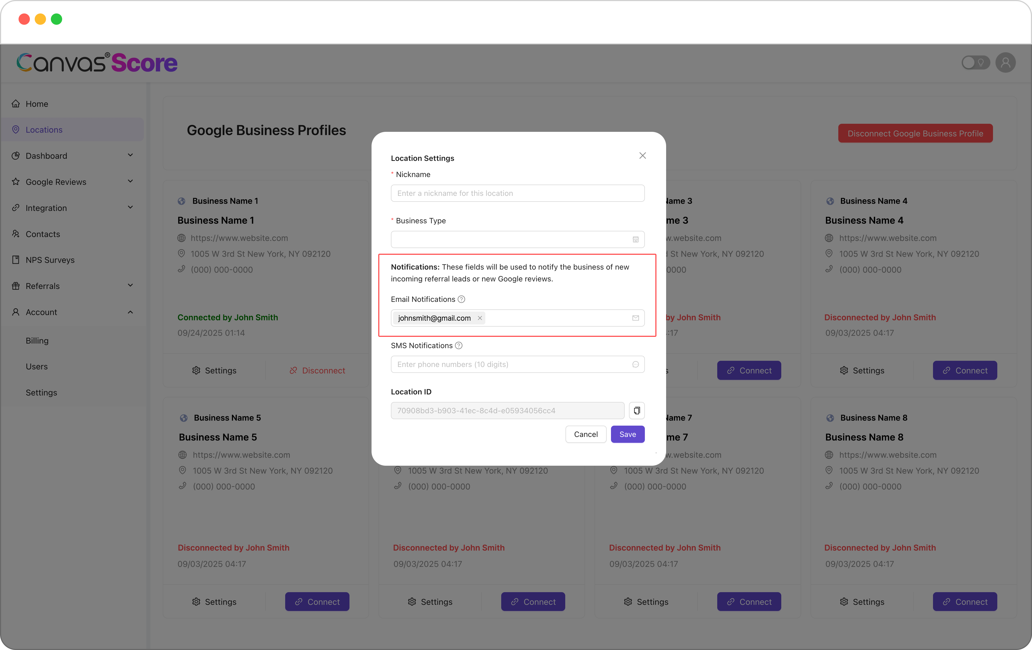Click the phone icon for Business Name 4
1032x650 pixels.
tap(829, 269)
